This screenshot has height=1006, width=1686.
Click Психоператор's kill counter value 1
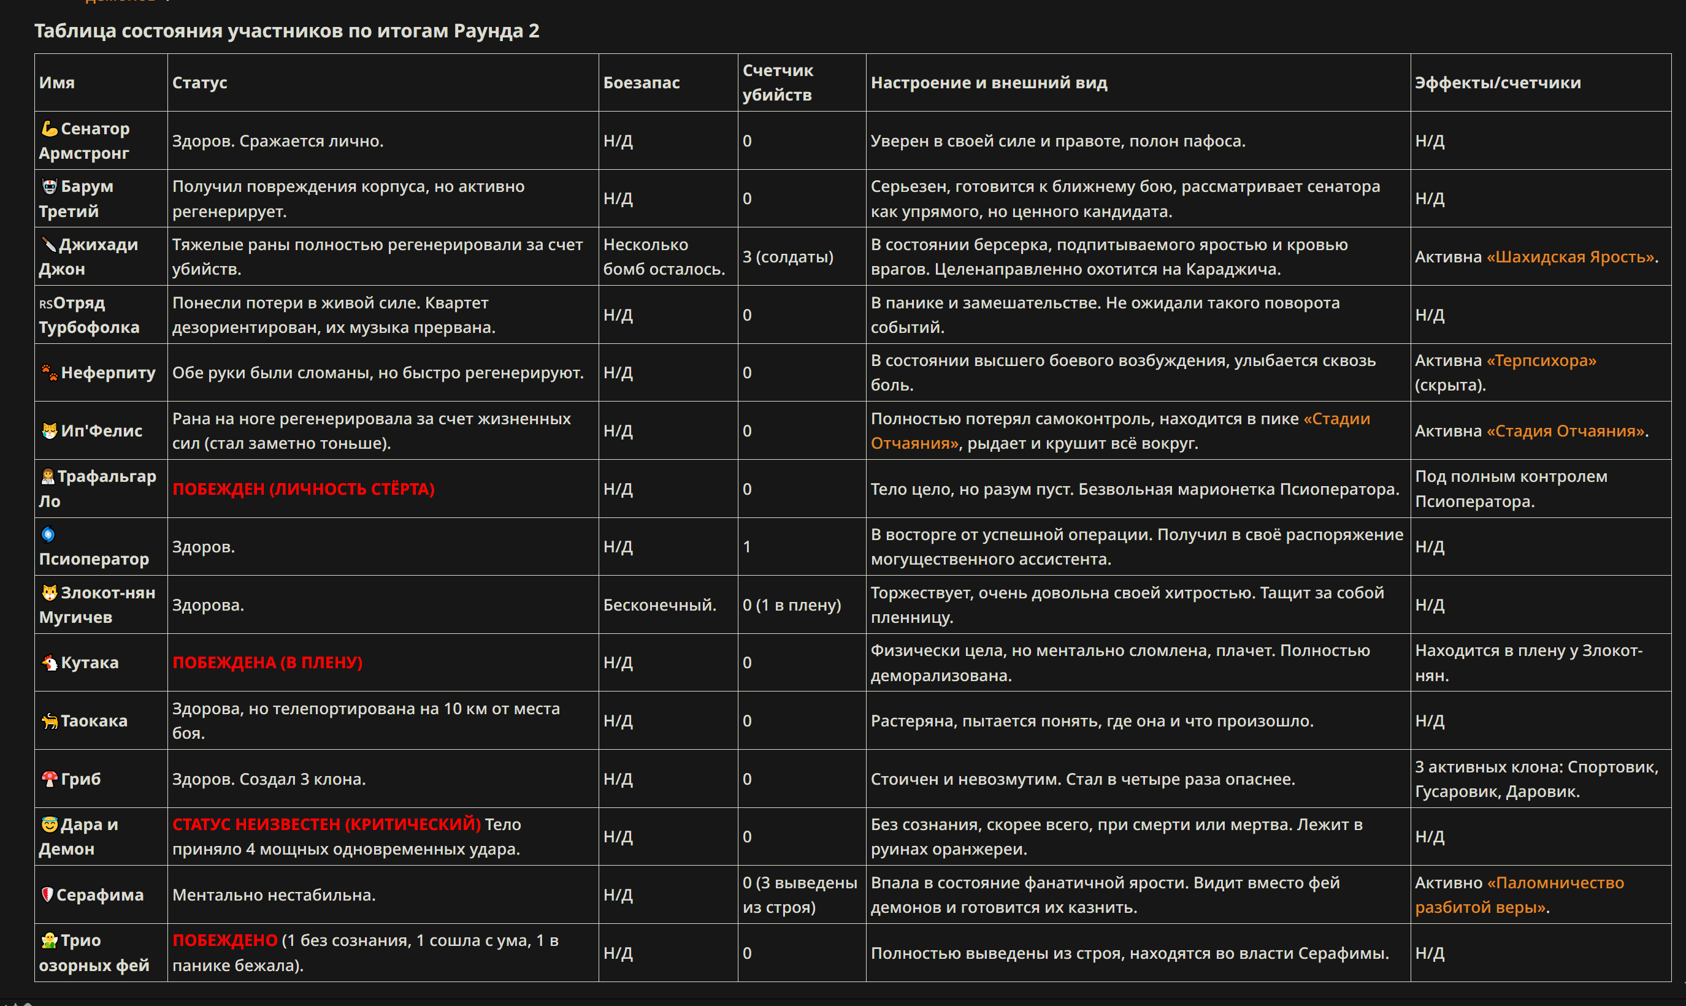click(x=746, y=546)
